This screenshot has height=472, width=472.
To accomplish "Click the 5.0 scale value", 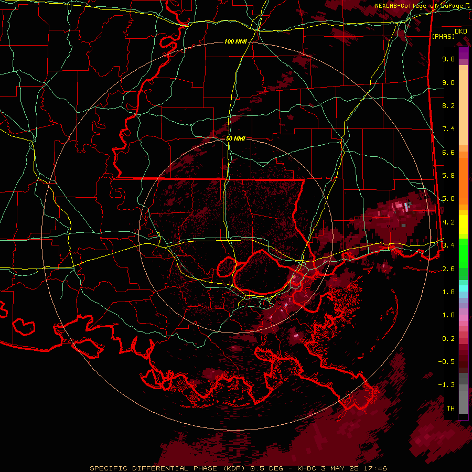I will [448, 199].
